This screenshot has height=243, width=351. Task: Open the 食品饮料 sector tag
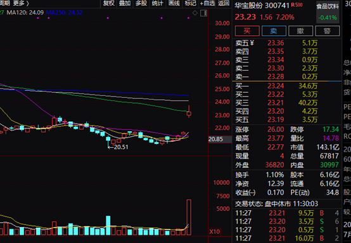pyautogui.click(x=328, y=6)
